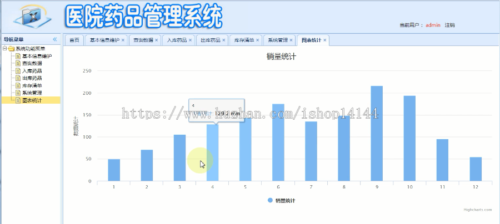Click the y-axis label 250
Screen dimensions: 500x224
(87, 70)
